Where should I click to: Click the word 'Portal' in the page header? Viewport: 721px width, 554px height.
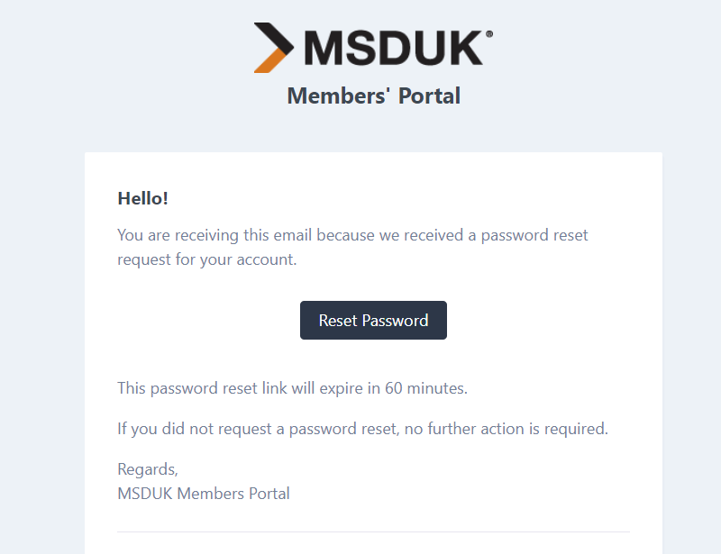(429, 95)
